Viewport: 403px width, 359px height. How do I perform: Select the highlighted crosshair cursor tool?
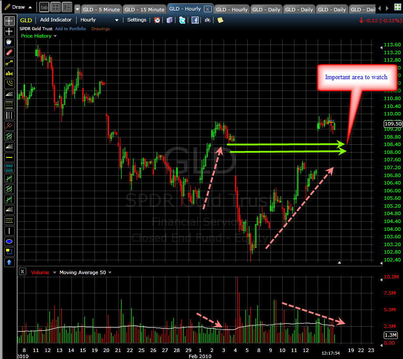click(9, 21)
